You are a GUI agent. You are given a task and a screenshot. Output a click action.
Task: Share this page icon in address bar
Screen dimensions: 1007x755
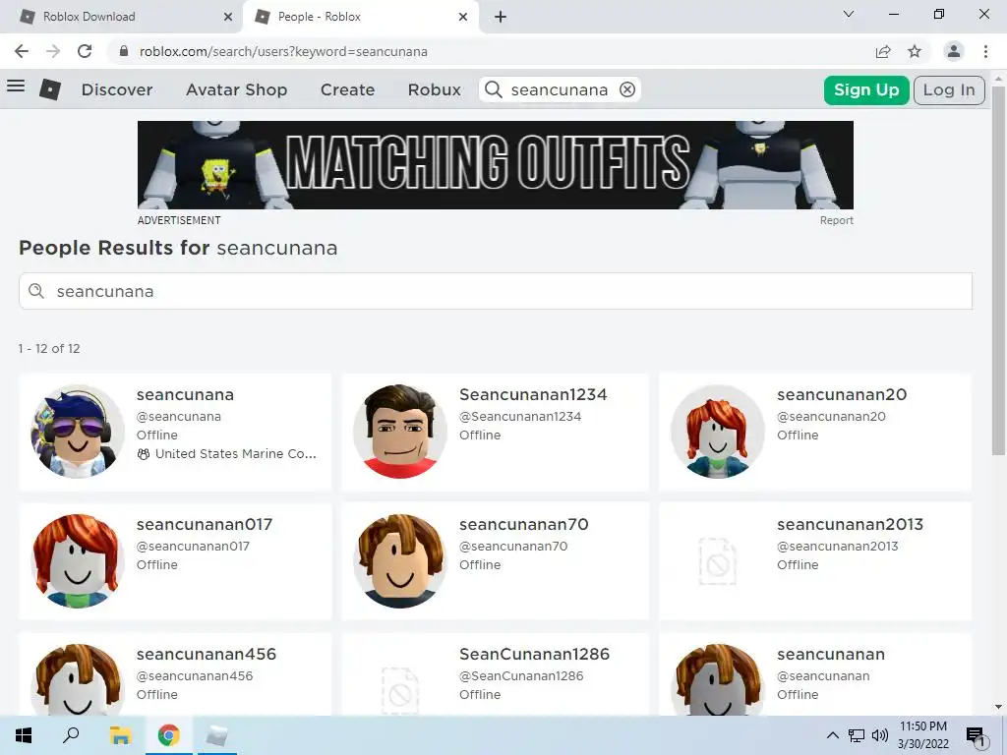pyautogui.click(x=883, y=51)
